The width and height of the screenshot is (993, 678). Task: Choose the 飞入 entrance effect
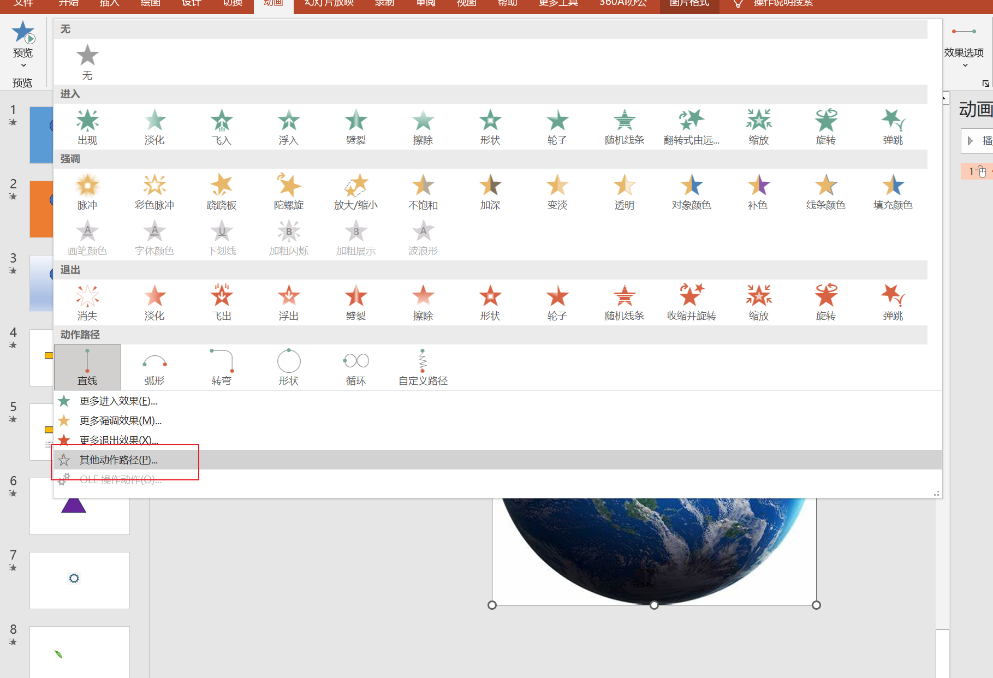tap(222, 127)
